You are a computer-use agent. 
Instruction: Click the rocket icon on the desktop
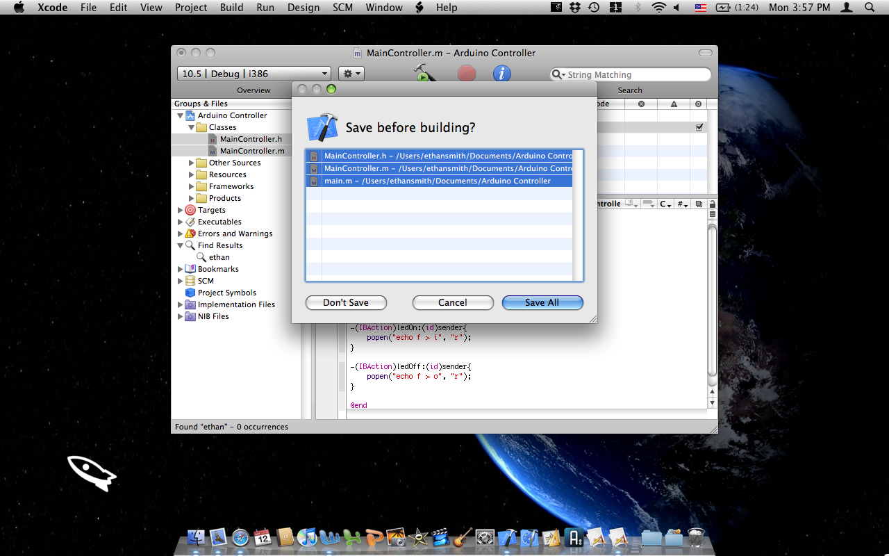[x=92, y=473]
